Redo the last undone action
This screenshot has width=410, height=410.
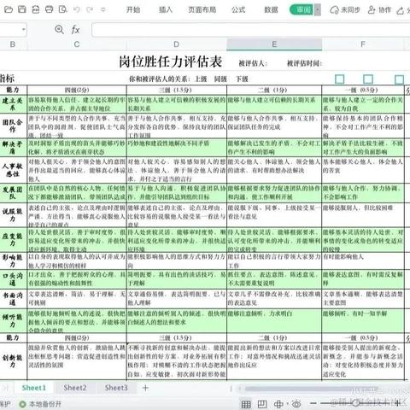click(x=90, y=9)
